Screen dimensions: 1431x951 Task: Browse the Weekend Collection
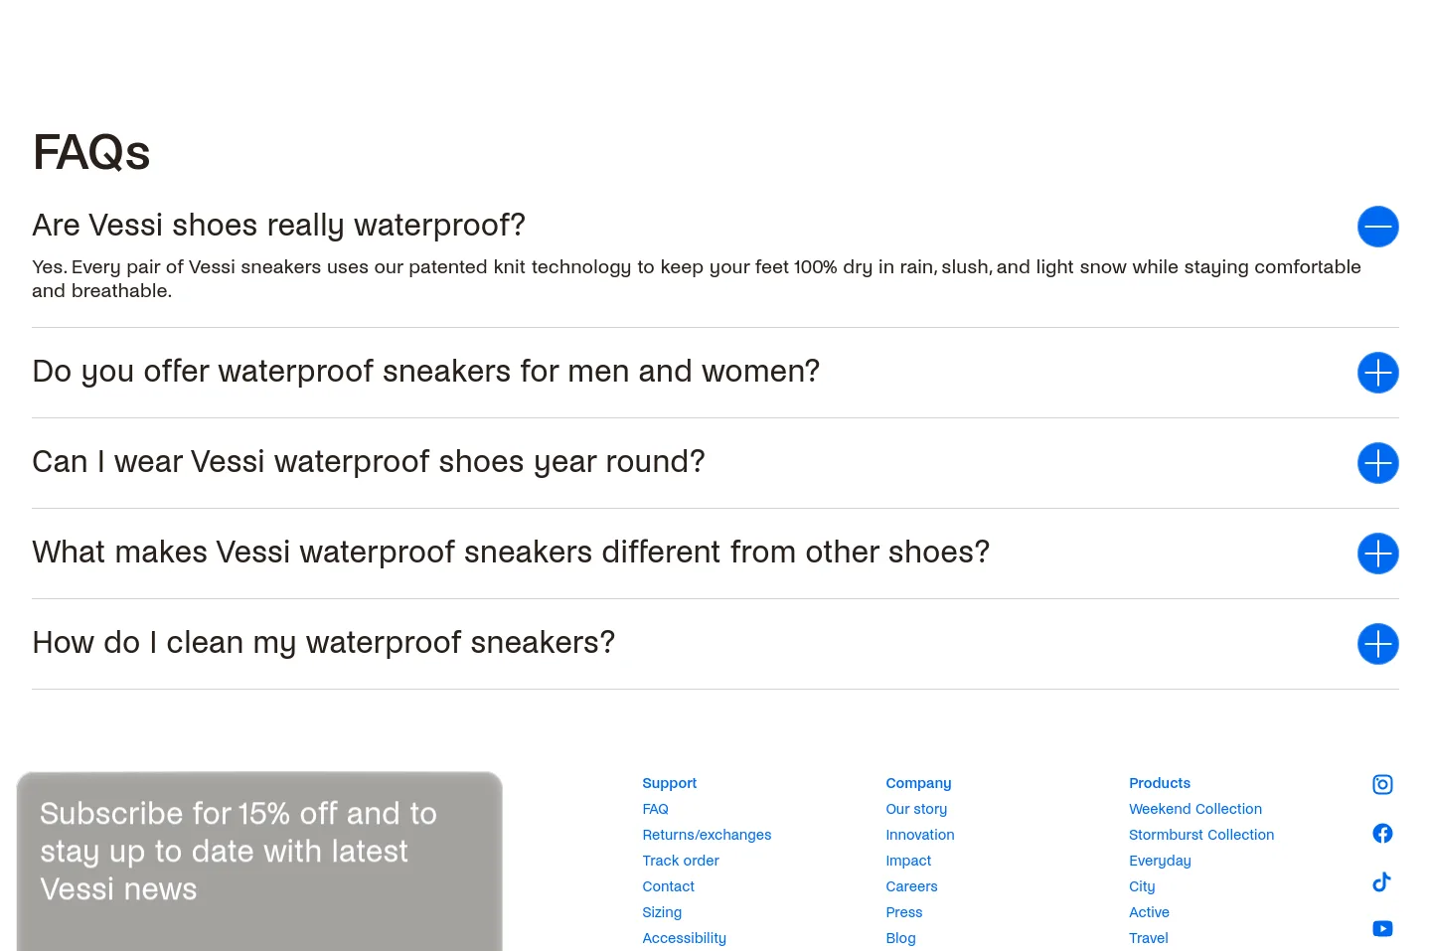coord(1195,809)
